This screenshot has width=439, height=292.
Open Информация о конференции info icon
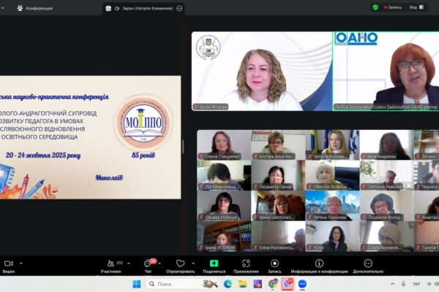click(x=319, y=264)
